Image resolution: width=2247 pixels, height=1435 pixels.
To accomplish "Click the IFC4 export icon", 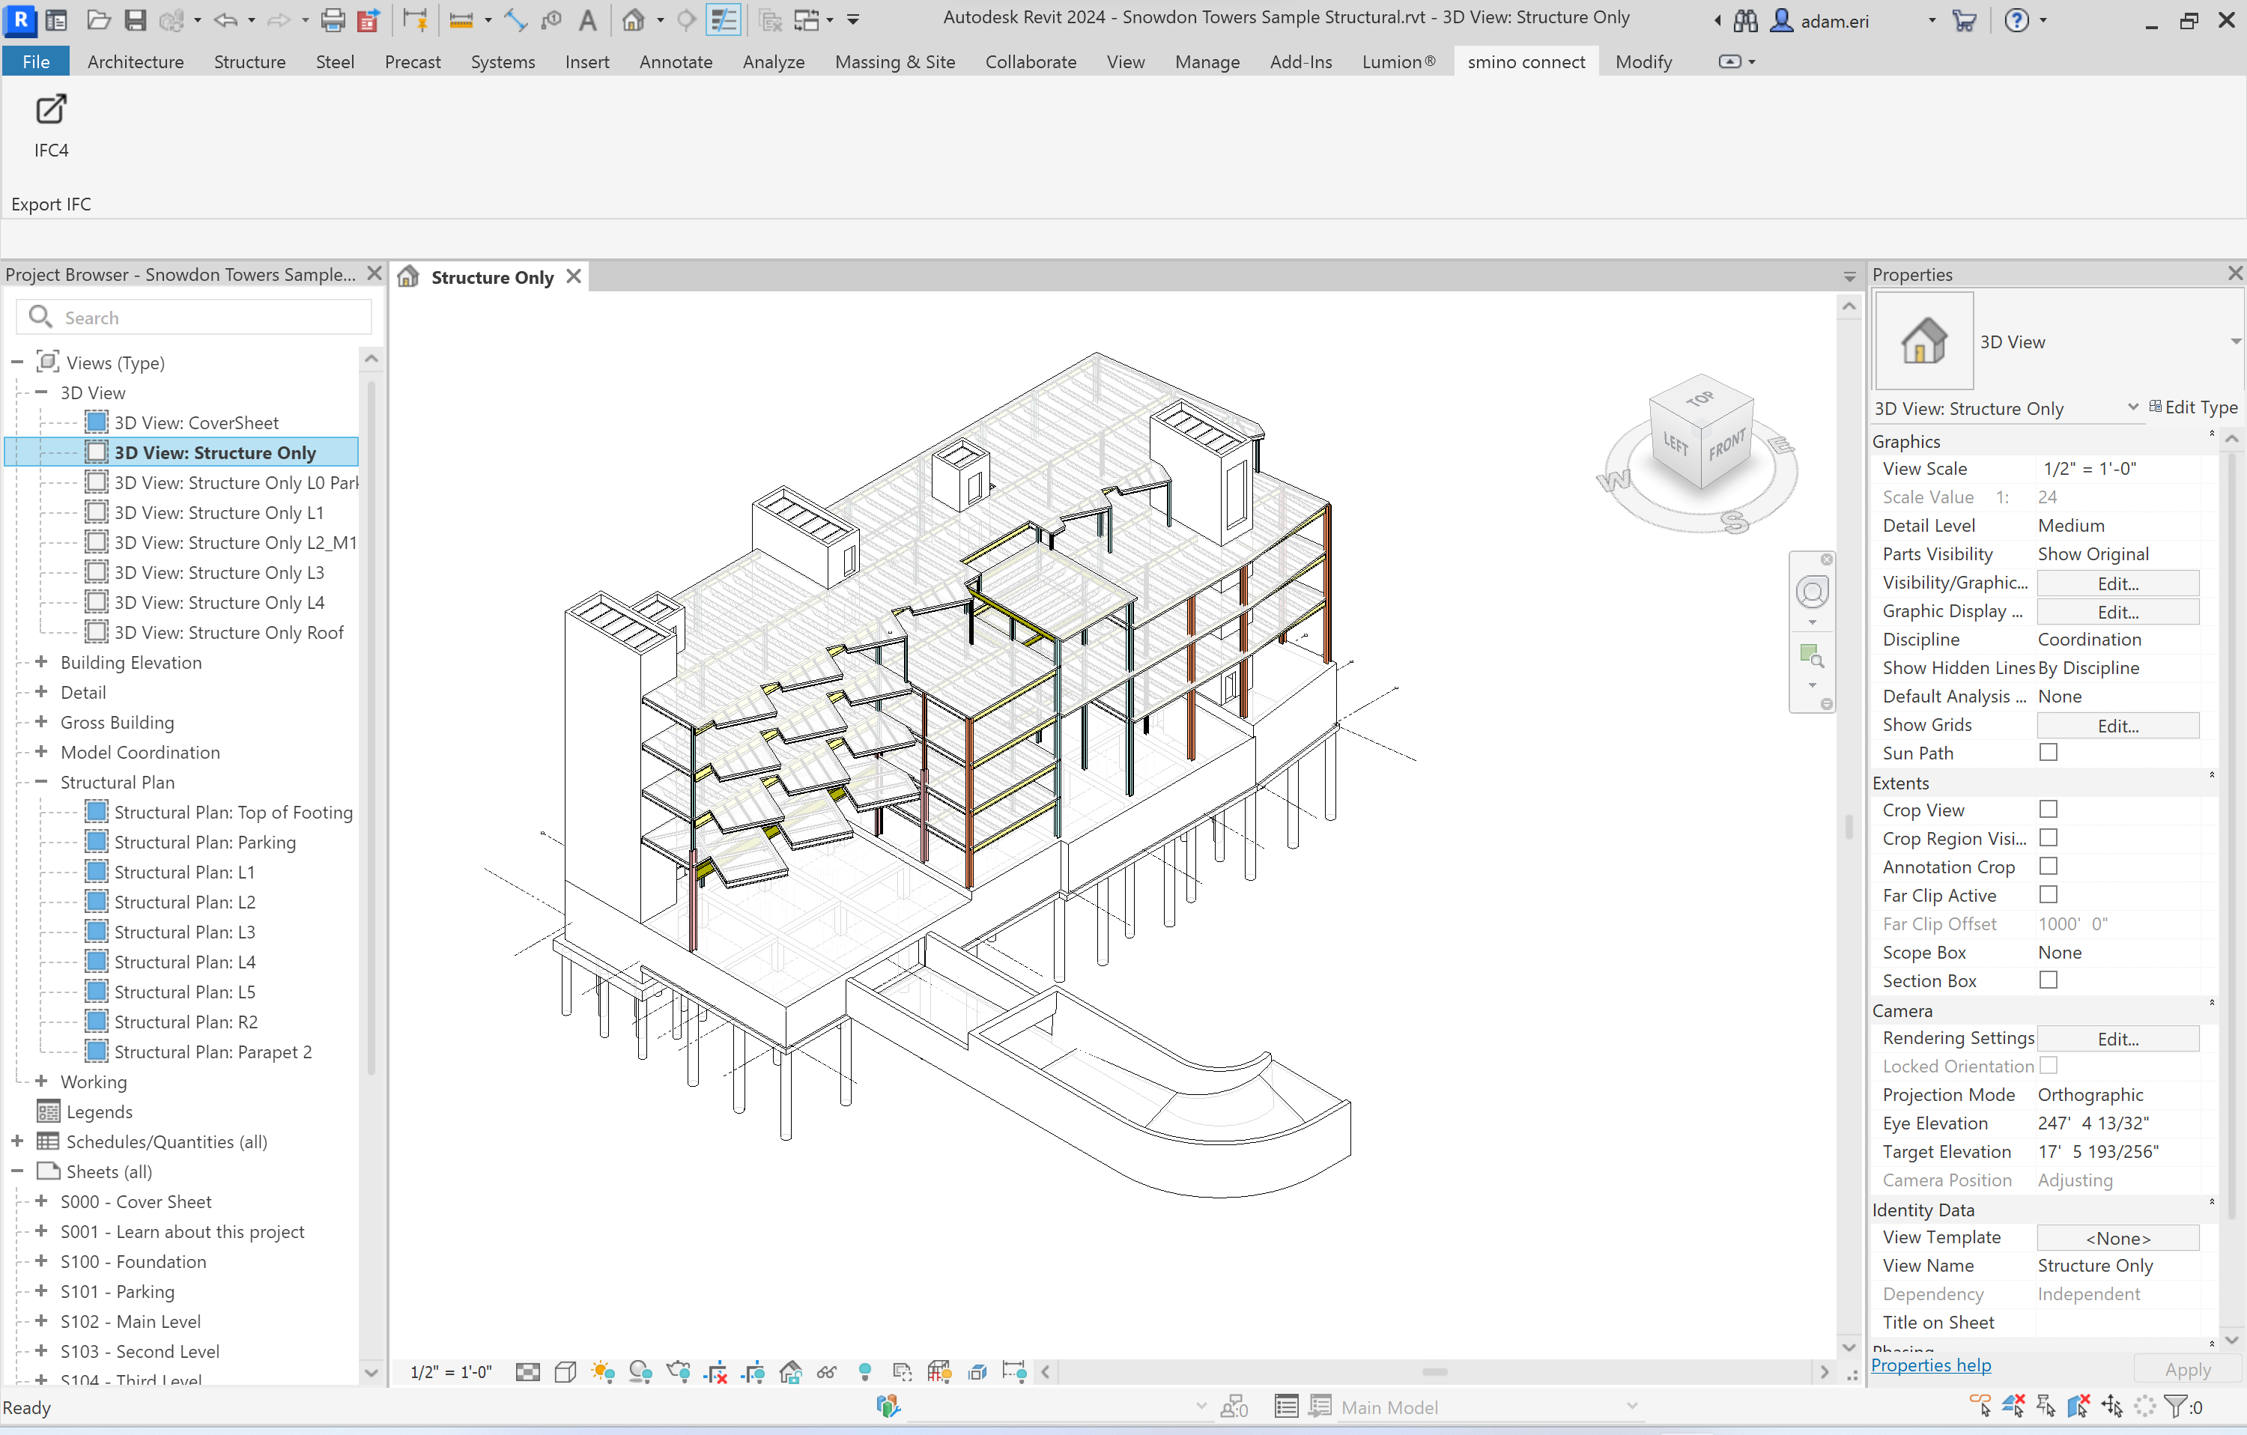I will pos(50,110).
